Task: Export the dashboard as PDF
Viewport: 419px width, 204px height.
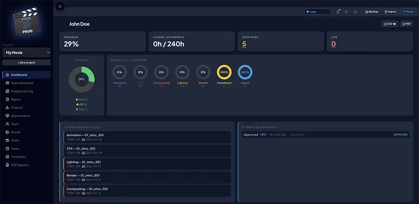Action: (406, 24)
